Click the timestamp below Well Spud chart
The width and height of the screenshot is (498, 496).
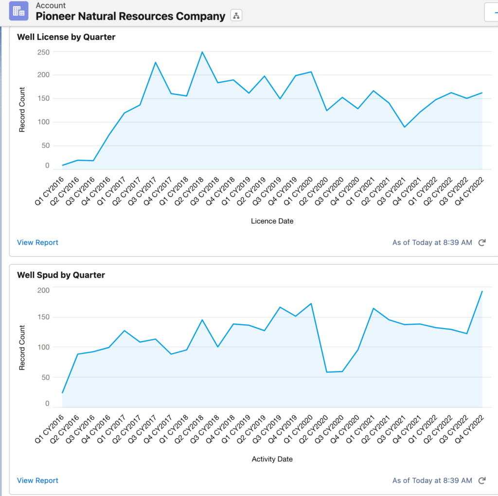[x=432, y=480]
